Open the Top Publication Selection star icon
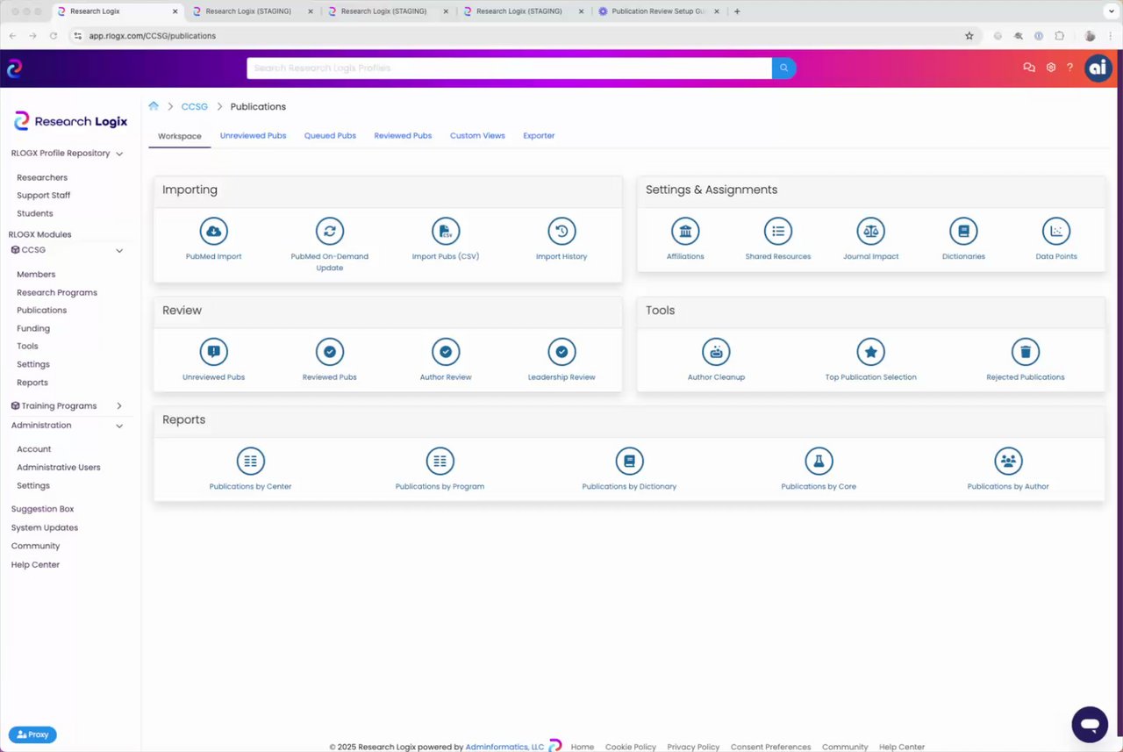Screen dimensions: 1123x752 [x=870, y=352]
